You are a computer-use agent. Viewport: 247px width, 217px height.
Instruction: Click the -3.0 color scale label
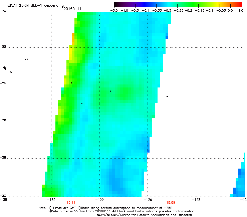(x=114, y=11)
